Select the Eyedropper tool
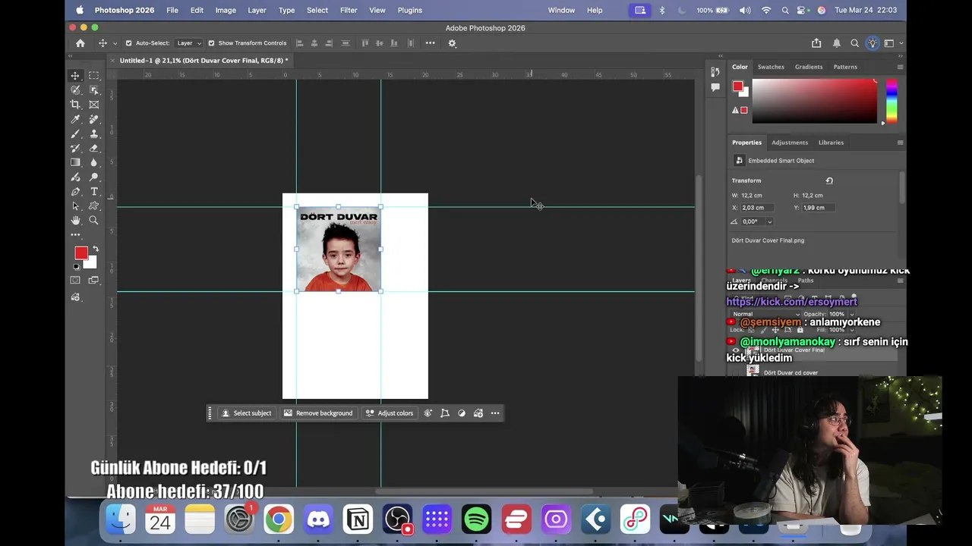 75,119
